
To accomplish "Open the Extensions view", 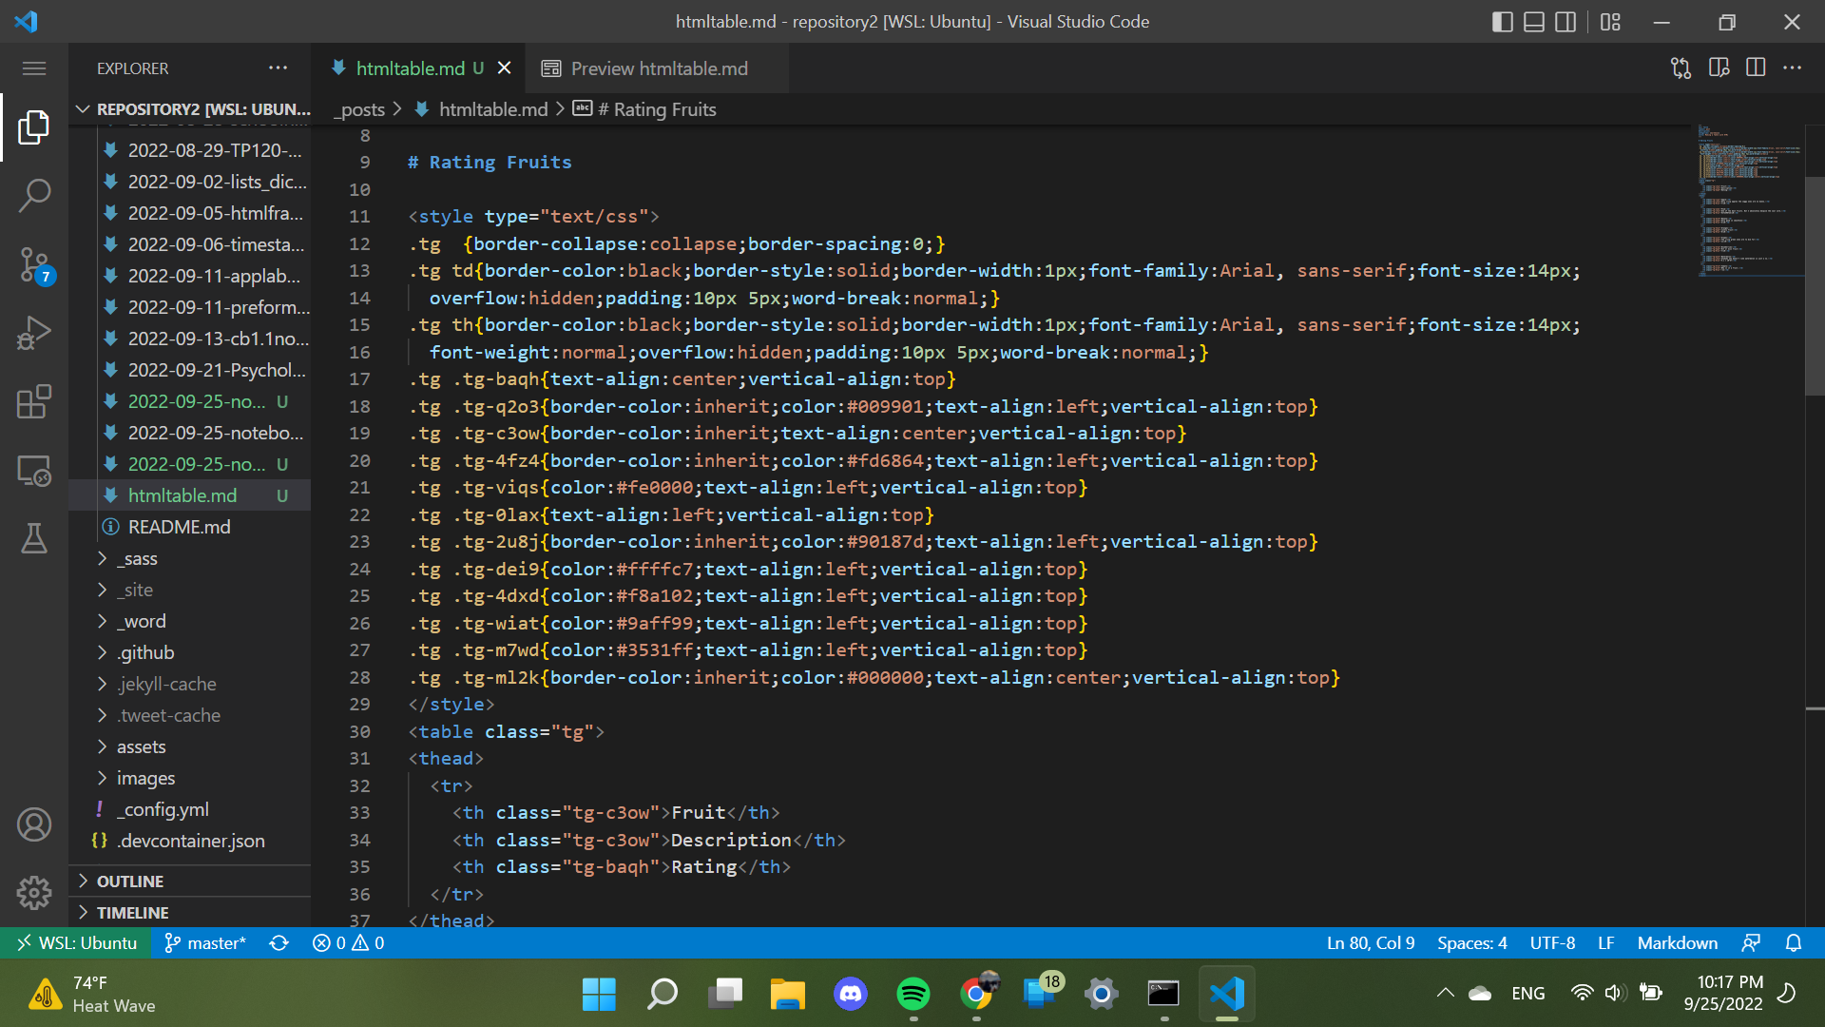I will click(34, 402).
